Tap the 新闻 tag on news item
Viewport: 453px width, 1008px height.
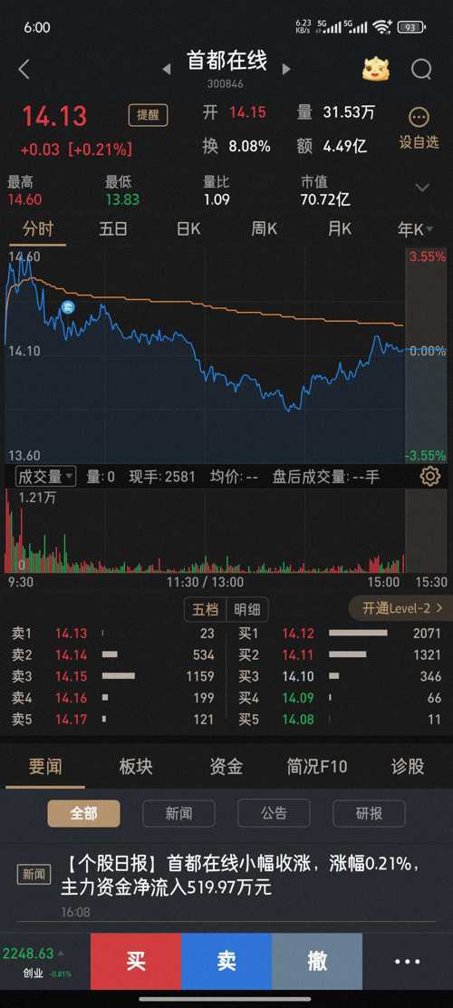coord(34,874)
